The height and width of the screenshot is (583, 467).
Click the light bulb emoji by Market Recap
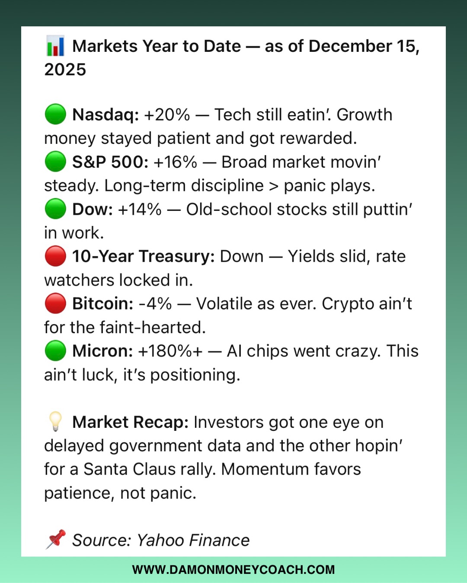click(x=55, y=422)
